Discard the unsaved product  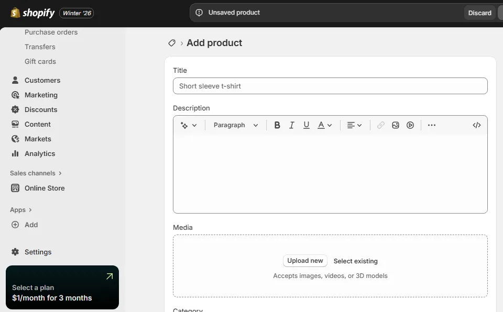(479, 13)
